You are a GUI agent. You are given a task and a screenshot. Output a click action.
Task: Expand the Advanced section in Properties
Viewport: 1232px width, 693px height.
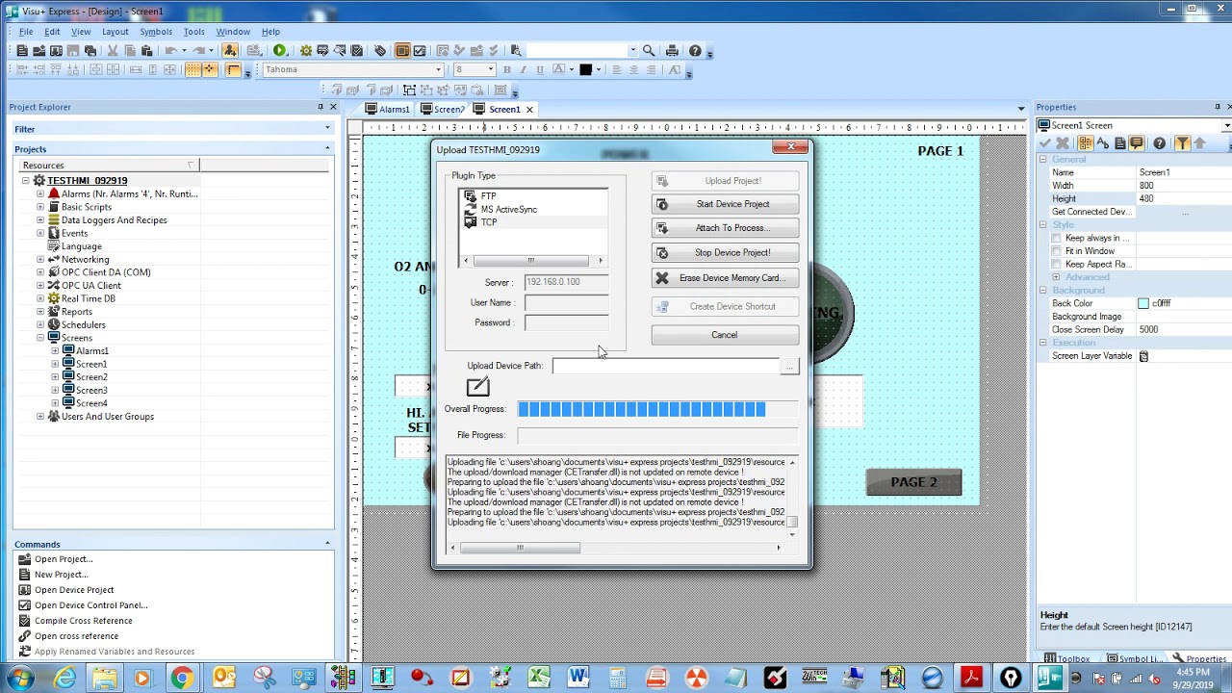click(x=1056, y=277)
